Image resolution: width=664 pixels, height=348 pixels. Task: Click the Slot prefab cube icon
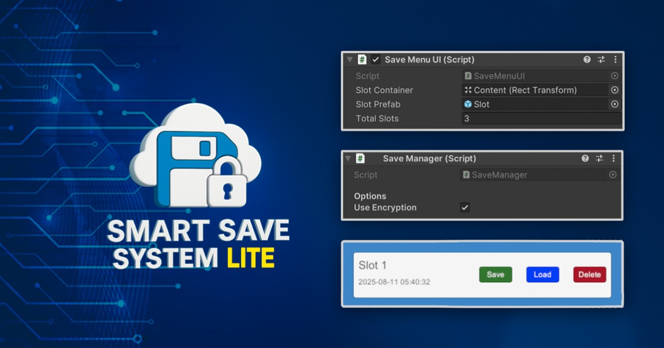[x=467, y=104]
